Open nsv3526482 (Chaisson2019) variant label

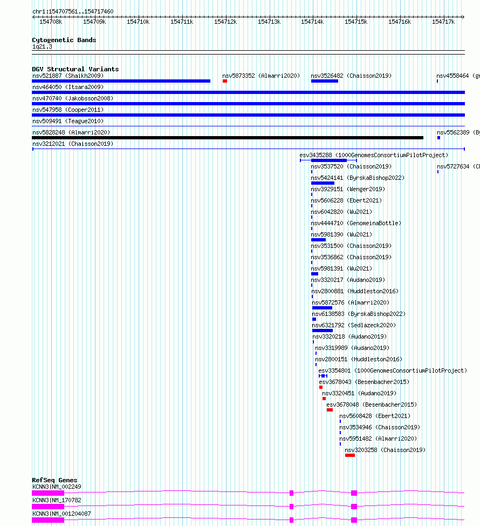[351, 76]
